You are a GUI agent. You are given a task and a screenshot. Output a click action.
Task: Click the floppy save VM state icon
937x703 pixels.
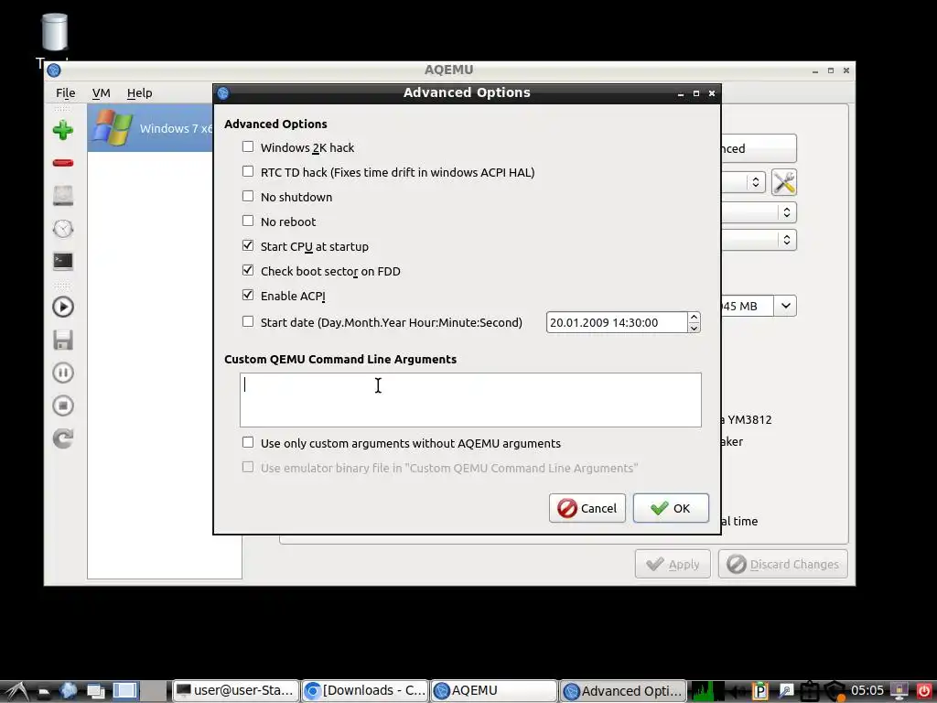(x=63, y=341)
